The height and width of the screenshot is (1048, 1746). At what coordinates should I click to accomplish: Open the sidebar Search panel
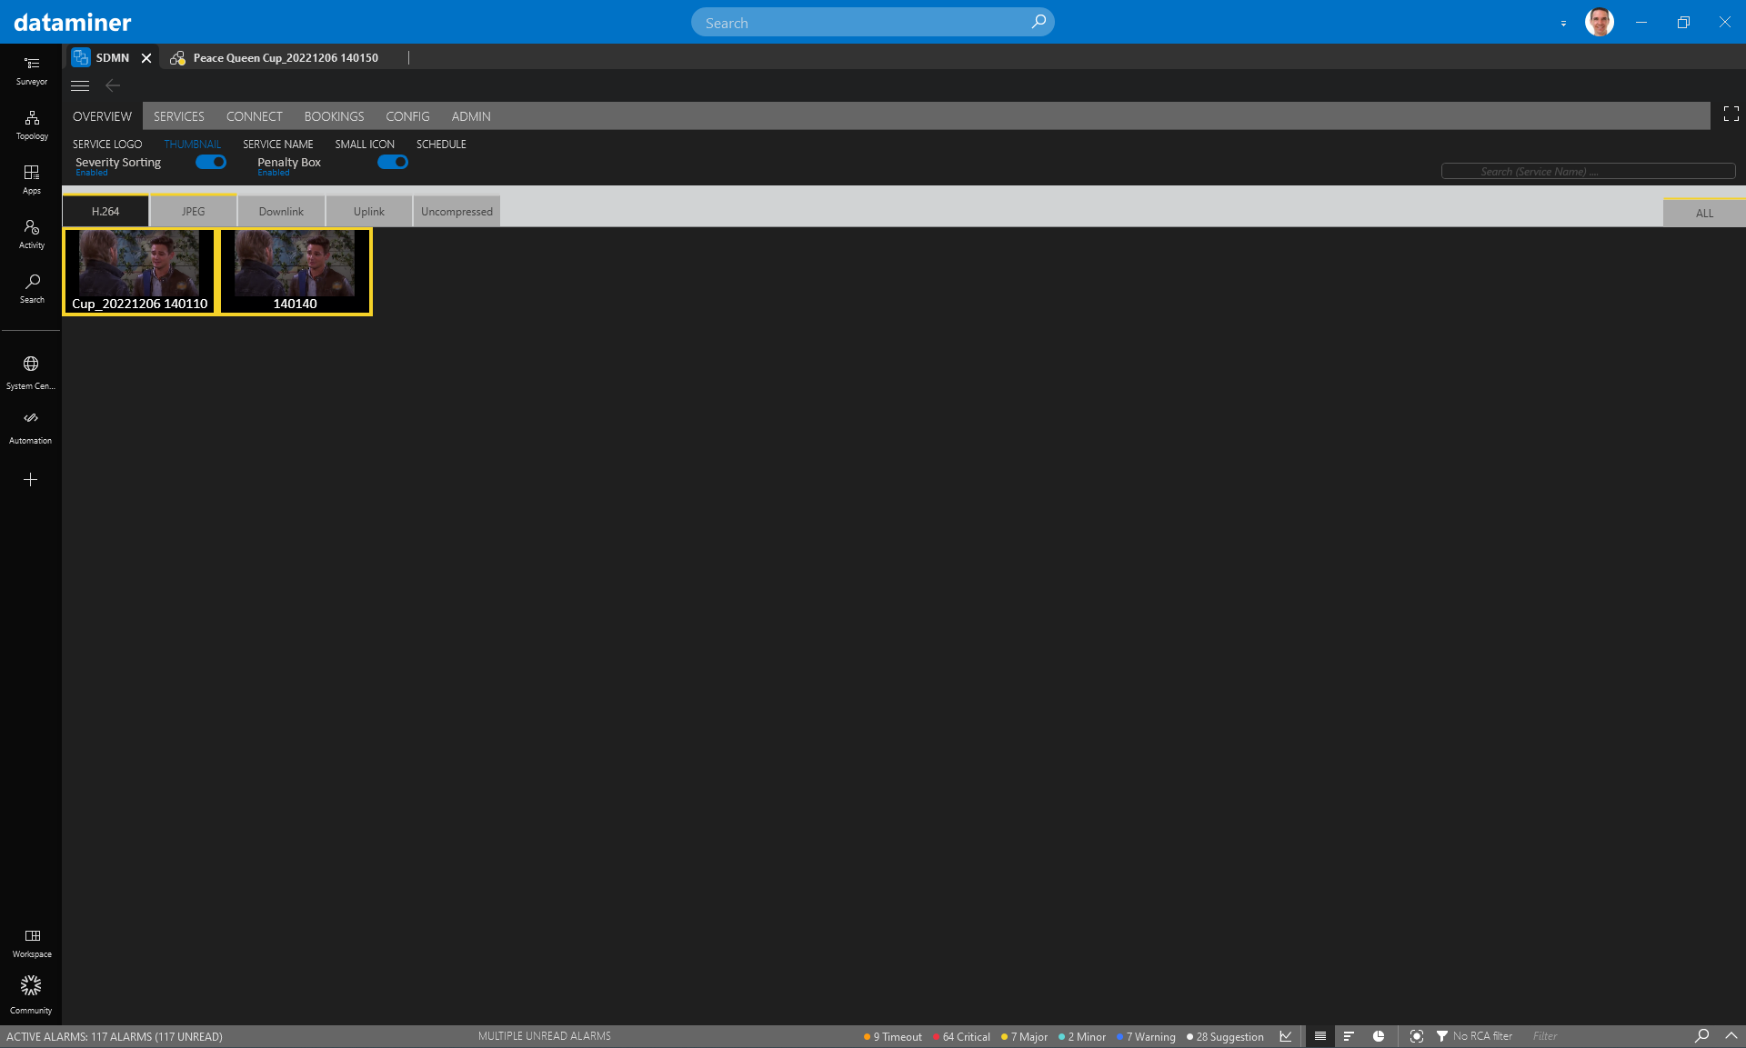pyautogui.click(x=31, y=289)
